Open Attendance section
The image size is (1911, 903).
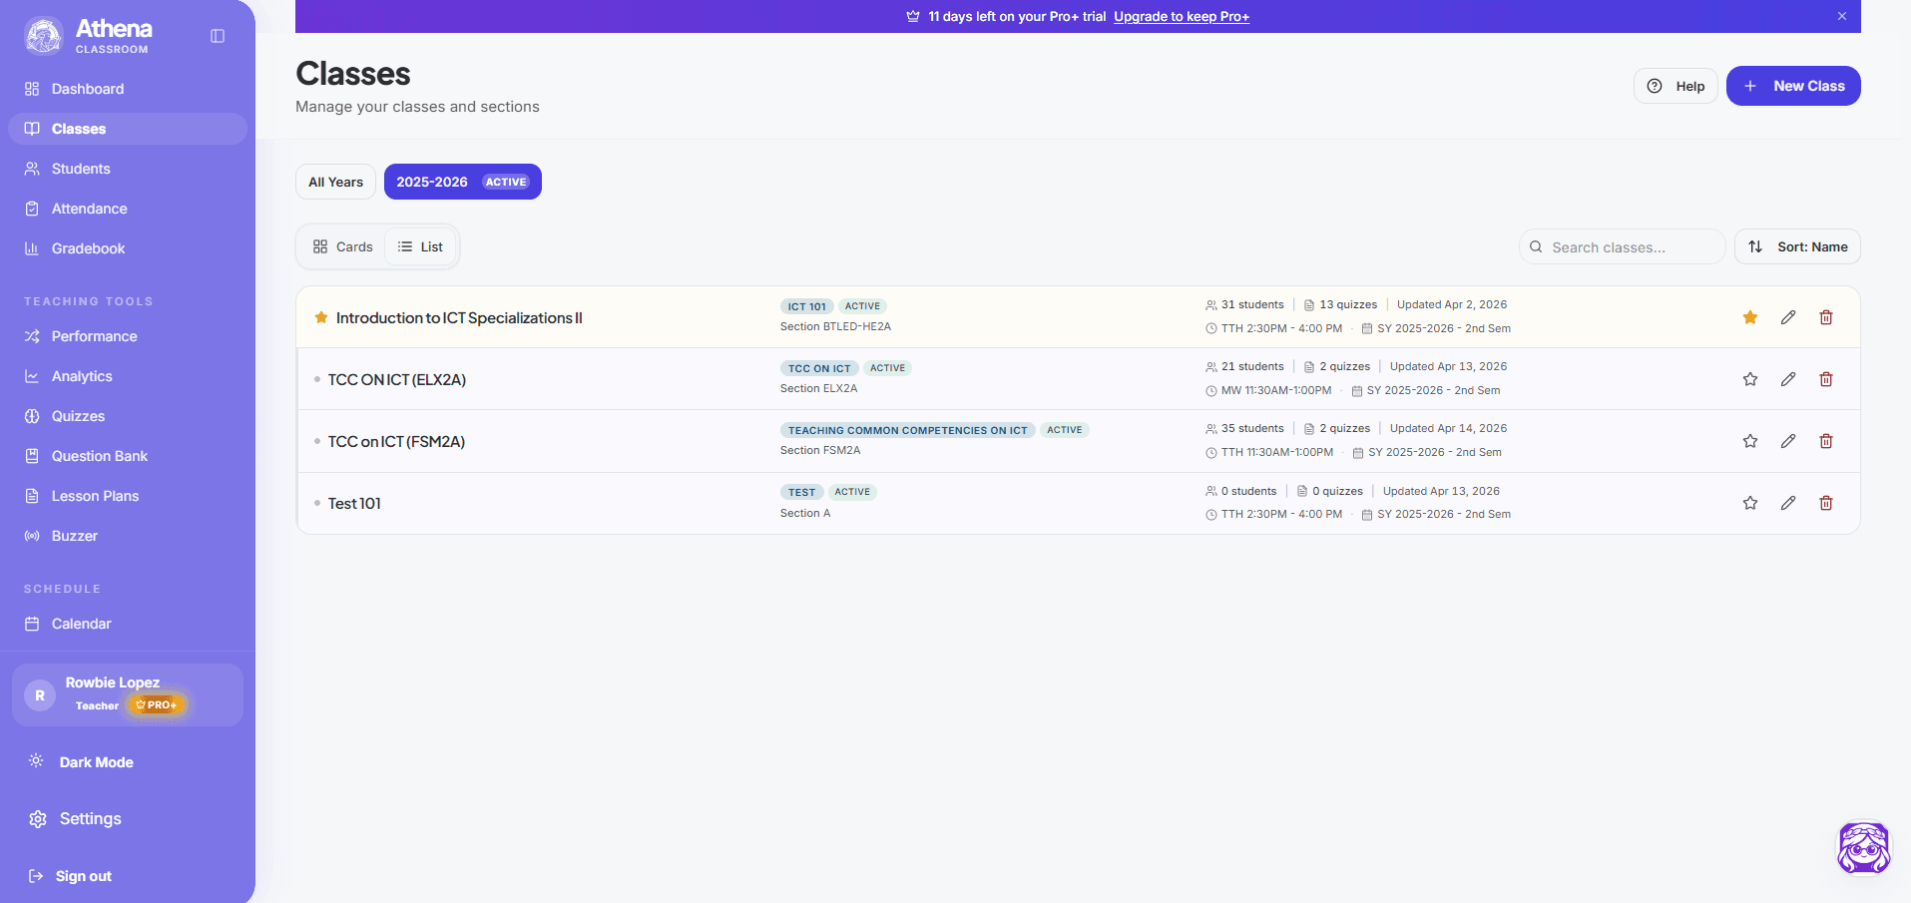(x=128, y=209)
